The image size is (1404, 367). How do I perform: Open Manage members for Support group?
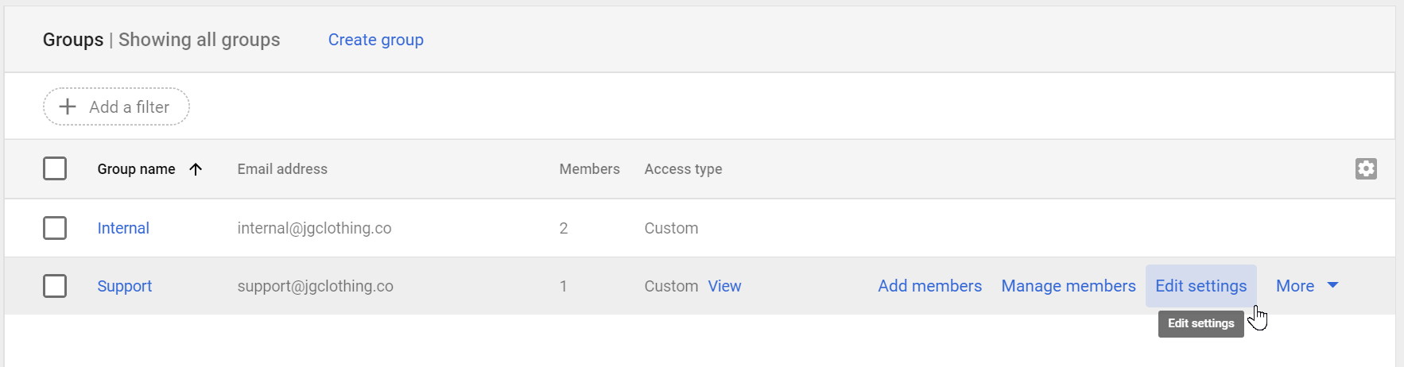pos(1068,286)
